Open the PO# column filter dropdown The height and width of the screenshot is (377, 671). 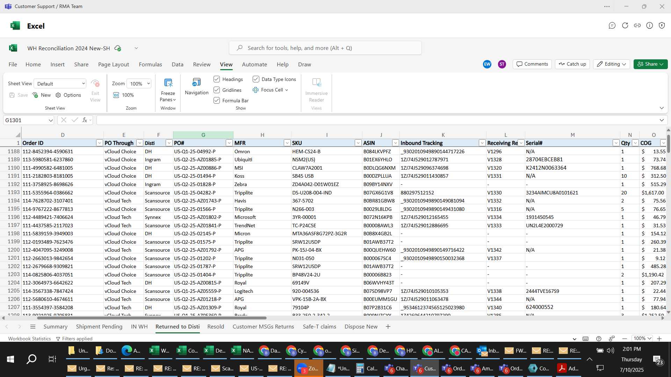[229, 143]
